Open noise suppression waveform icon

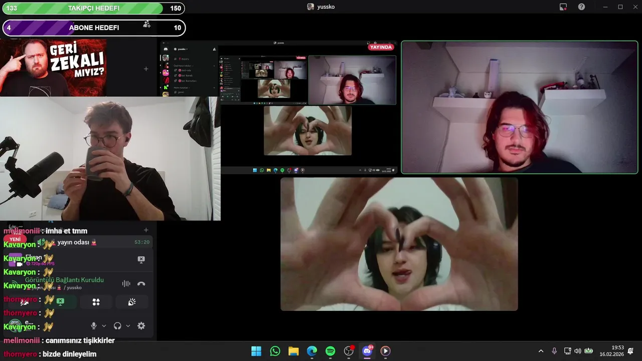(x=126, y=284)
